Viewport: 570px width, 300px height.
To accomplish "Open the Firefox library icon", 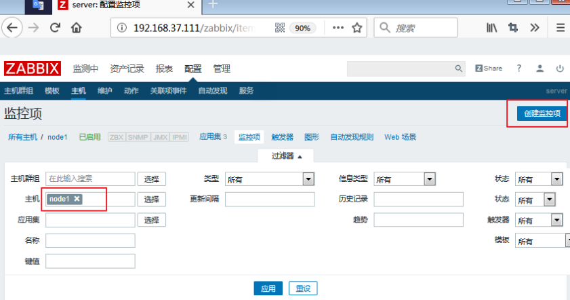I will click(491, 28).
